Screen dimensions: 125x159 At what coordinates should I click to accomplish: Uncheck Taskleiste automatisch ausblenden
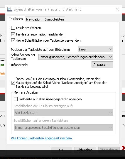[13, 34]
